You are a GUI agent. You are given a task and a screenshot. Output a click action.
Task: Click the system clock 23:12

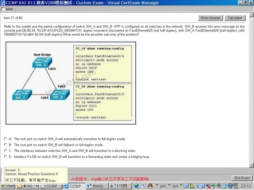click(x=246, y=186)
